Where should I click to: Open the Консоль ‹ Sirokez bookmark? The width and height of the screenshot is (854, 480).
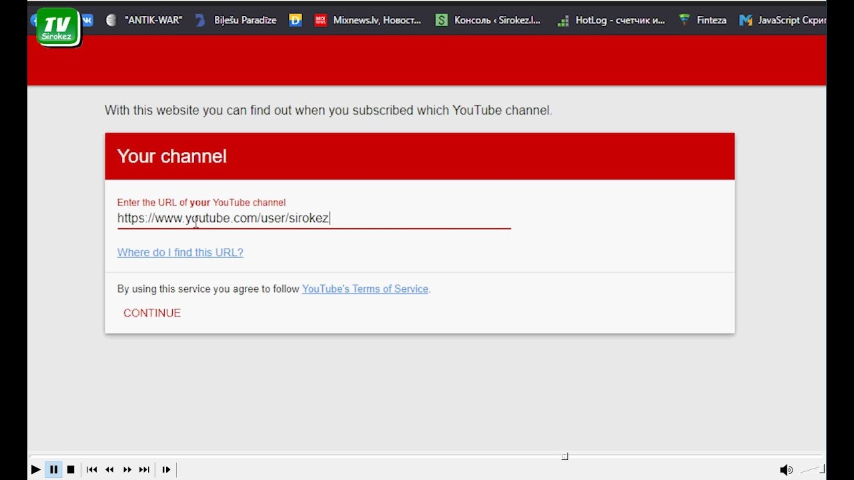[x=488, y=20]
